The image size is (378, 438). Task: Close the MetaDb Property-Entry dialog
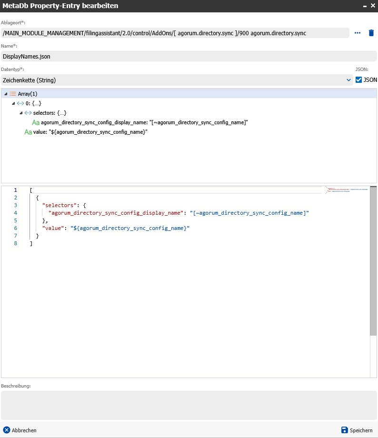point(373,6)
